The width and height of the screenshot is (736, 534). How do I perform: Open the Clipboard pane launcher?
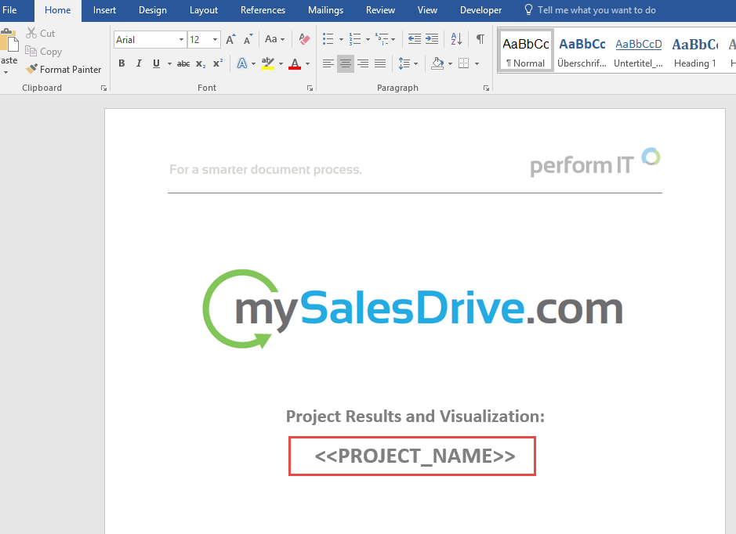tap(103, 88)
